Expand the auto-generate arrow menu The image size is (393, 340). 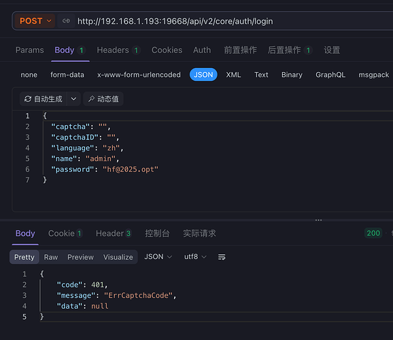tap(73, 99)
